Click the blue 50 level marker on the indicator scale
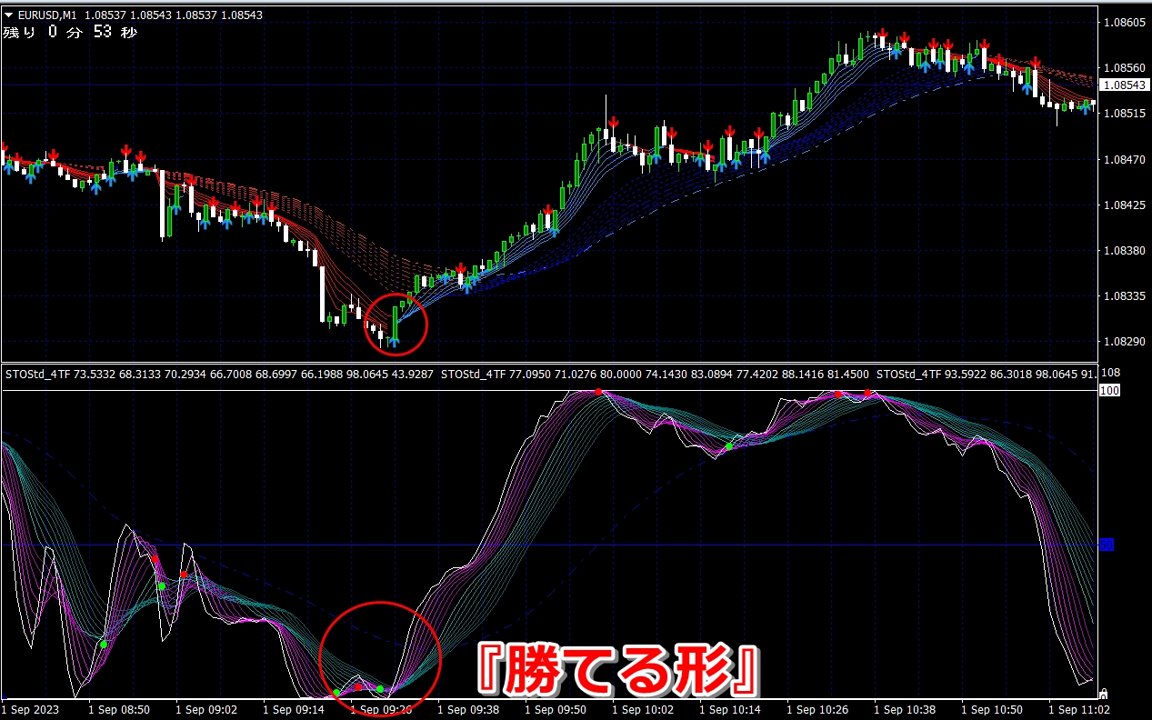1152x720 pixels. point(1107,545)
